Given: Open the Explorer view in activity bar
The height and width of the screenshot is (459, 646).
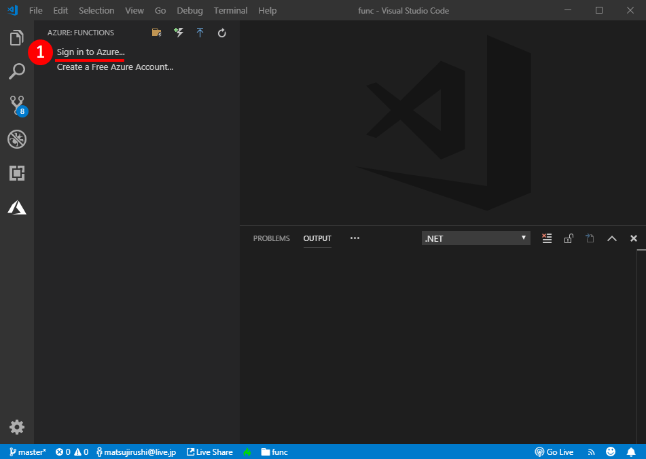Looking at the screenshot, I should [x=16, y=38].
